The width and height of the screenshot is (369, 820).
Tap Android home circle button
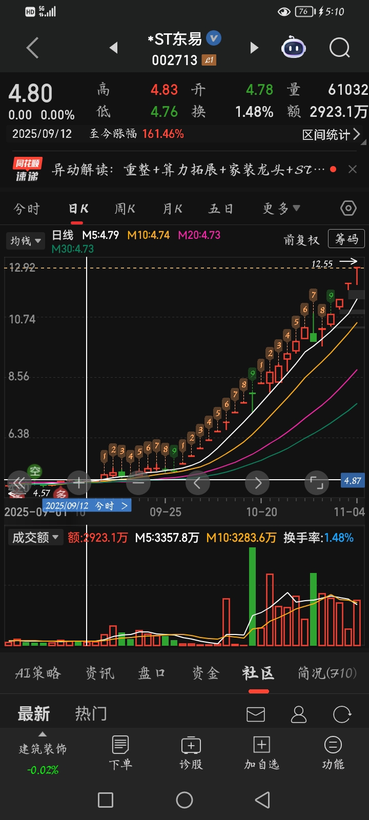click(184, 800)
